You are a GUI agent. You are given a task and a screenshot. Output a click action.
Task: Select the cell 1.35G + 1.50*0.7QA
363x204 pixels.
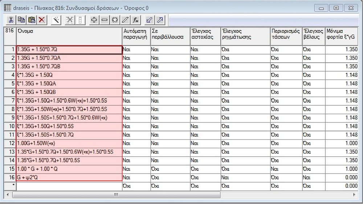coord(69,58)
